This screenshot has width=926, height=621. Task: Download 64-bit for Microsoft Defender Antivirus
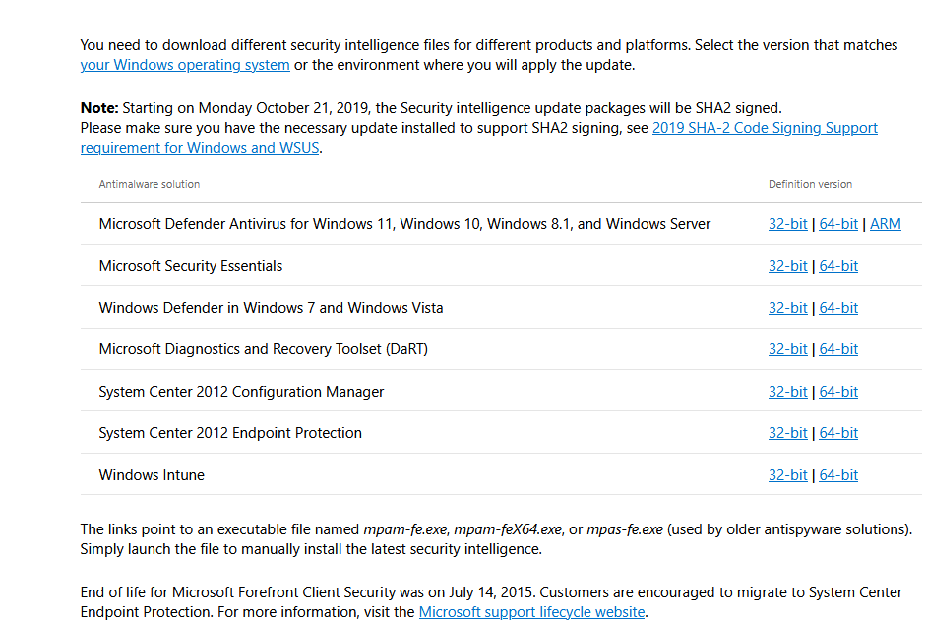(838, 224)
